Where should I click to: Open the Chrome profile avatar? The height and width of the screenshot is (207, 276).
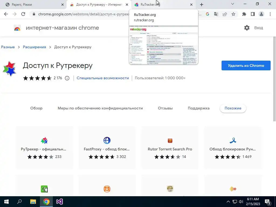(261, 14)
